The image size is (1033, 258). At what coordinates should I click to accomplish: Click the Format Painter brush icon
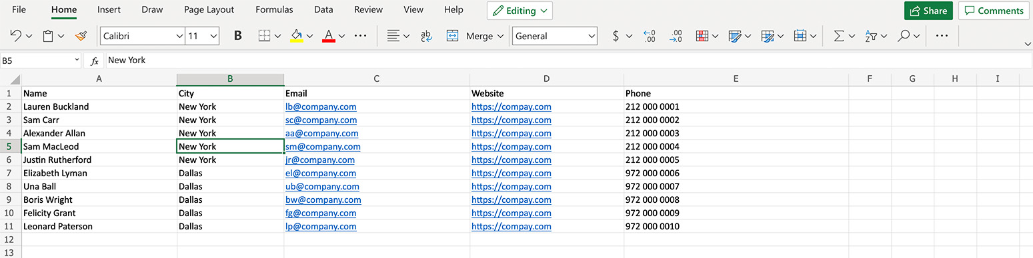pyautogui.click(x=81, y=36)
